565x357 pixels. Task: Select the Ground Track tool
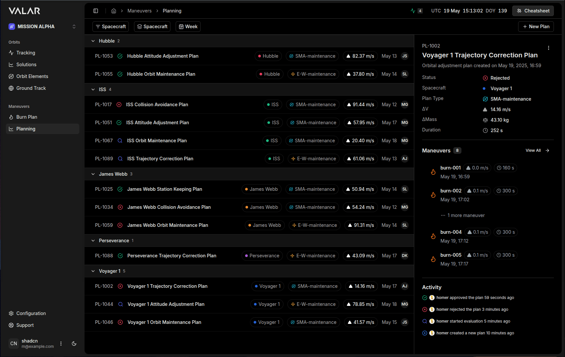click(x=31, y=88)
